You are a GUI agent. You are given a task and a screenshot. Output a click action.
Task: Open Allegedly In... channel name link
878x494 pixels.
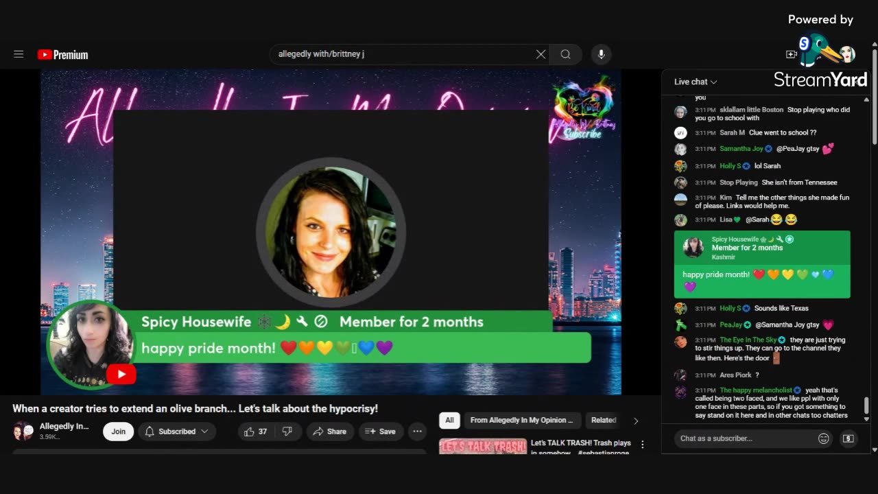[x=64, y=426]
